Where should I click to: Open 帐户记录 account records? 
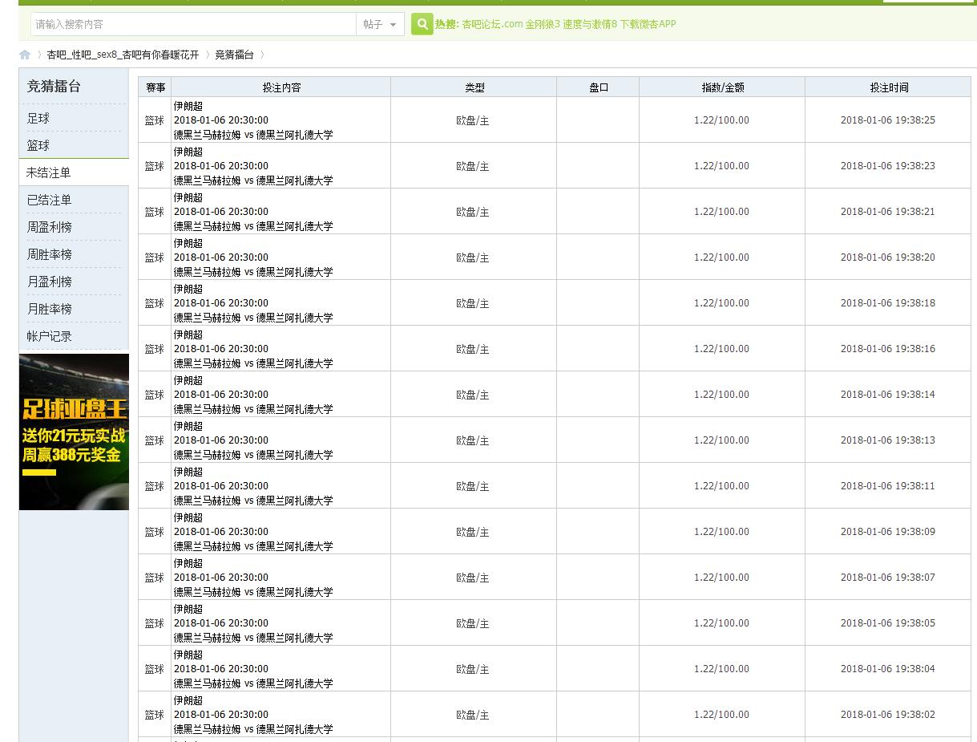click(49, 336)
